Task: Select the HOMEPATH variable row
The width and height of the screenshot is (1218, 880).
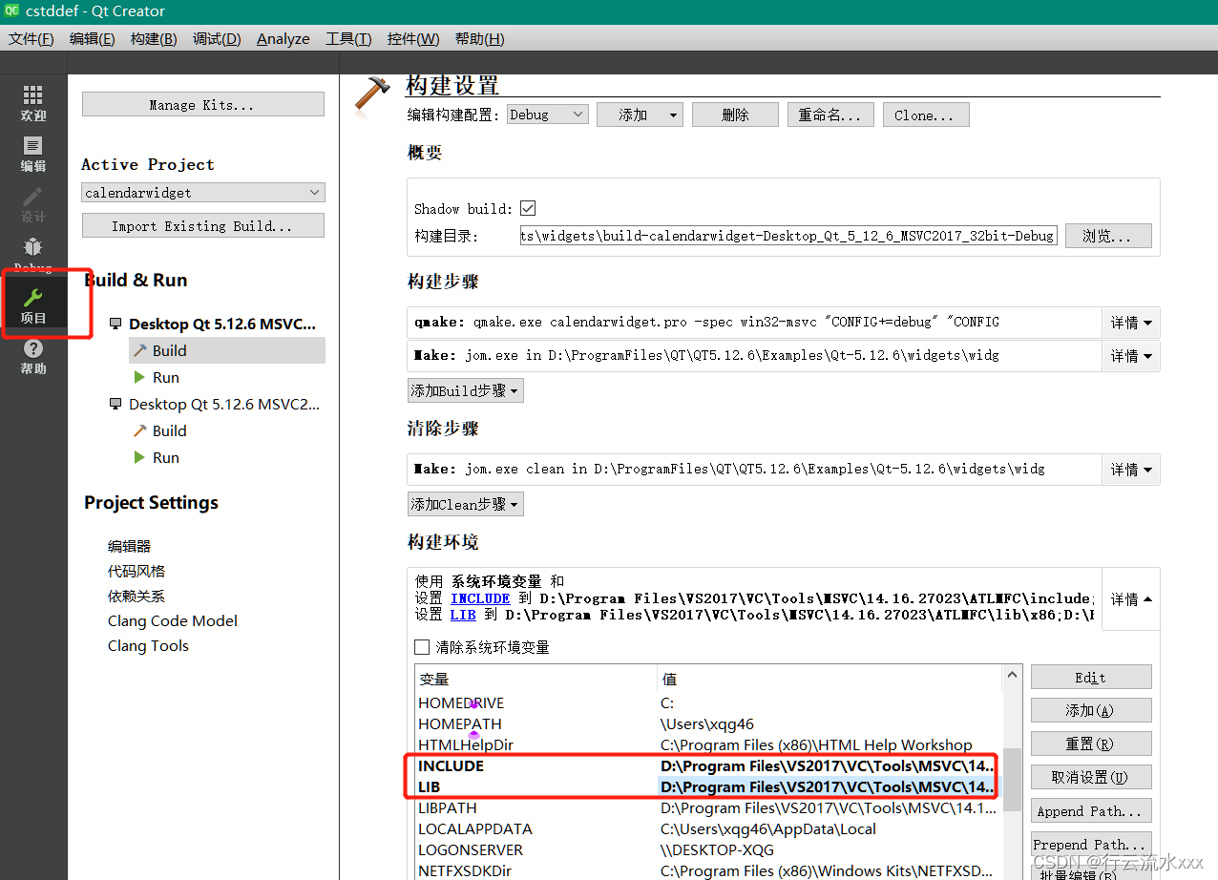Action: [707, 723]
